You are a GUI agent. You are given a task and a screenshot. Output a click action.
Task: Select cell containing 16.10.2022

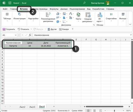[46, 46]
